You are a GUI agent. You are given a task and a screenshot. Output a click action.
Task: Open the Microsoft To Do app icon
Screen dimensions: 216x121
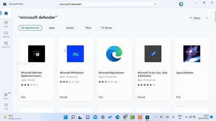pos(153,54)
